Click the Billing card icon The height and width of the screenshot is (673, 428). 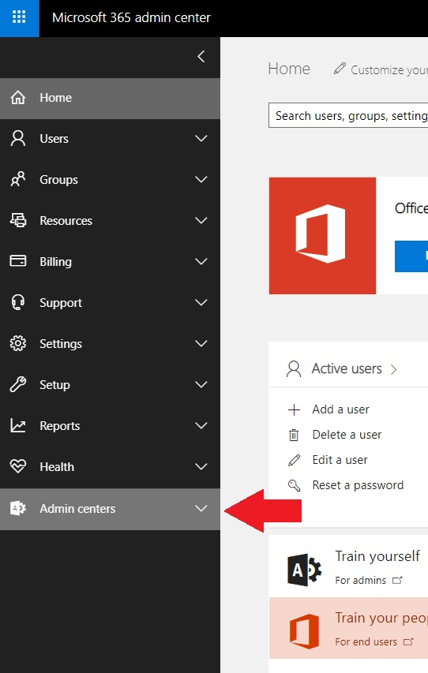click(x=17, y=261)
